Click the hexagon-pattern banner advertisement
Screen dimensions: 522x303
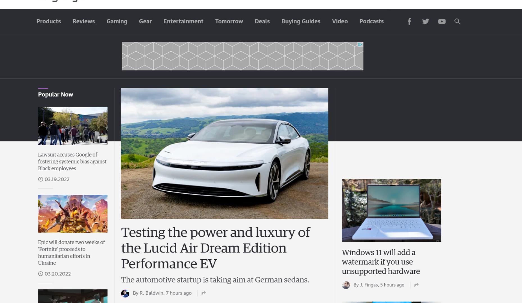coord(242,56)
